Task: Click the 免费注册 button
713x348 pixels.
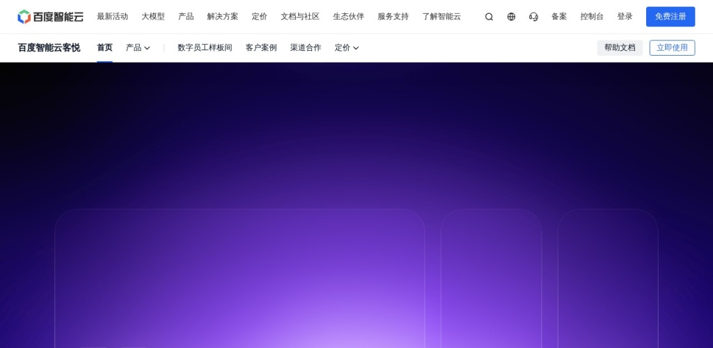Action: point(670,17)
